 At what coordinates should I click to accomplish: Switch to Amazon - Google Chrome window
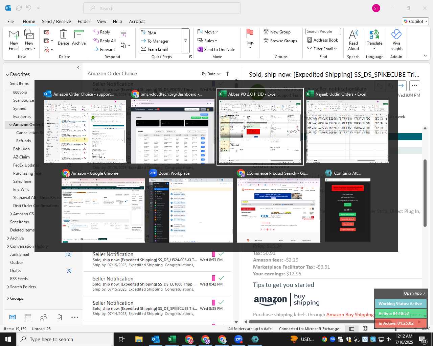103,206
